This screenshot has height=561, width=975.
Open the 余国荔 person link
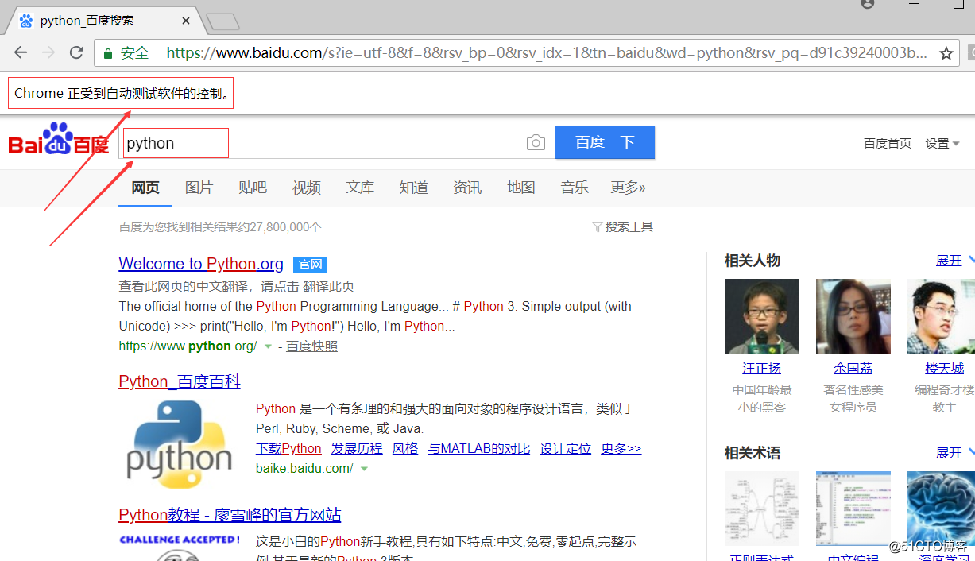click(853, 369)
